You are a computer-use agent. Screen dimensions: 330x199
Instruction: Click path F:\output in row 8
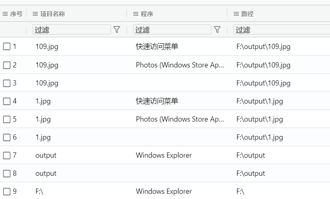[251, 174]
